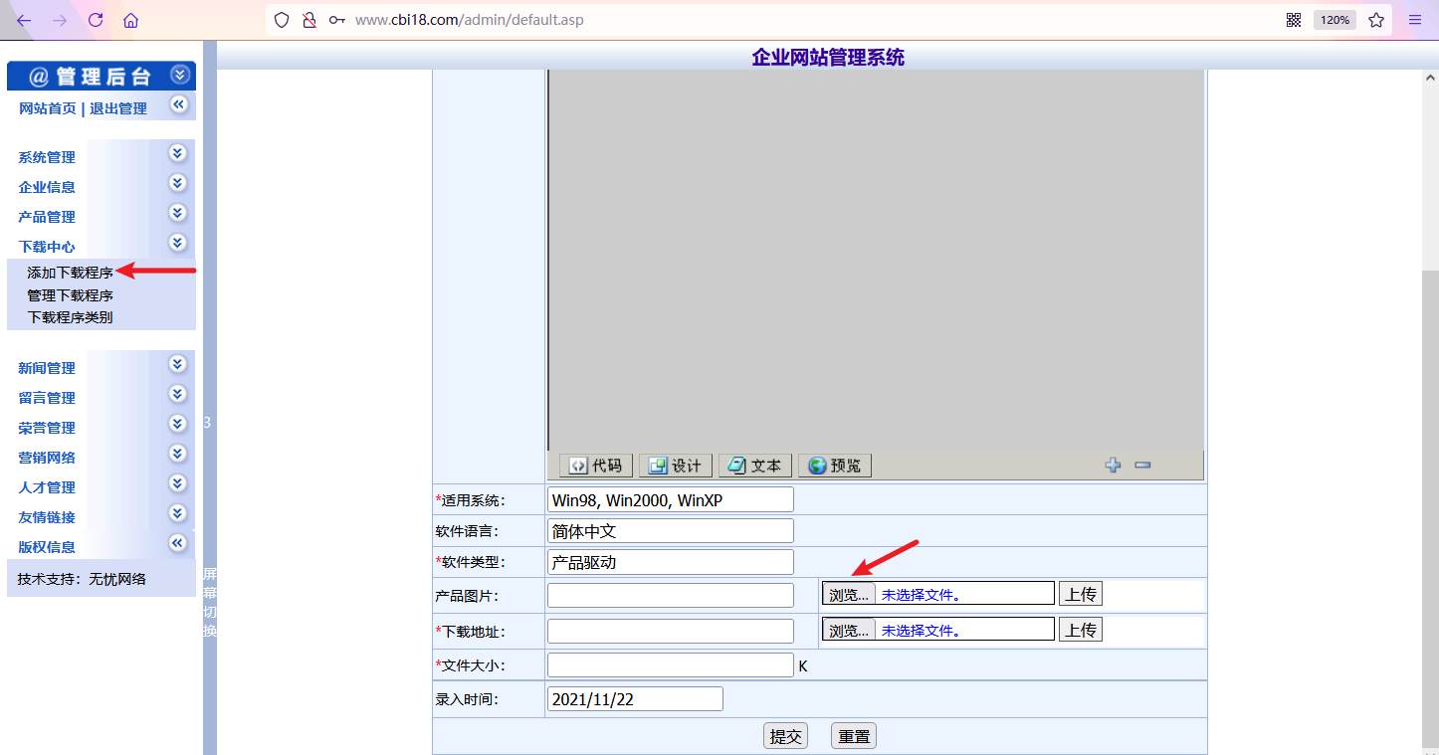1439x755 pixels.
Task: Expand the 产品管理 section
Action: click(x=178, y=213)
